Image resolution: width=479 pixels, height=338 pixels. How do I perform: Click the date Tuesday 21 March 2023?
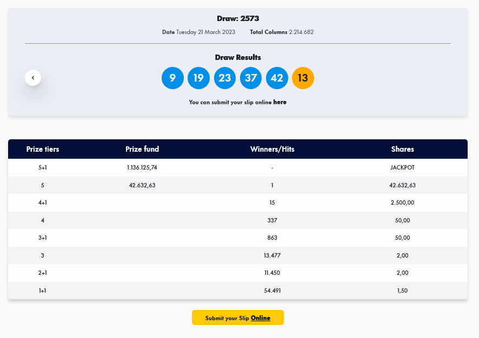tap(205, 32)
